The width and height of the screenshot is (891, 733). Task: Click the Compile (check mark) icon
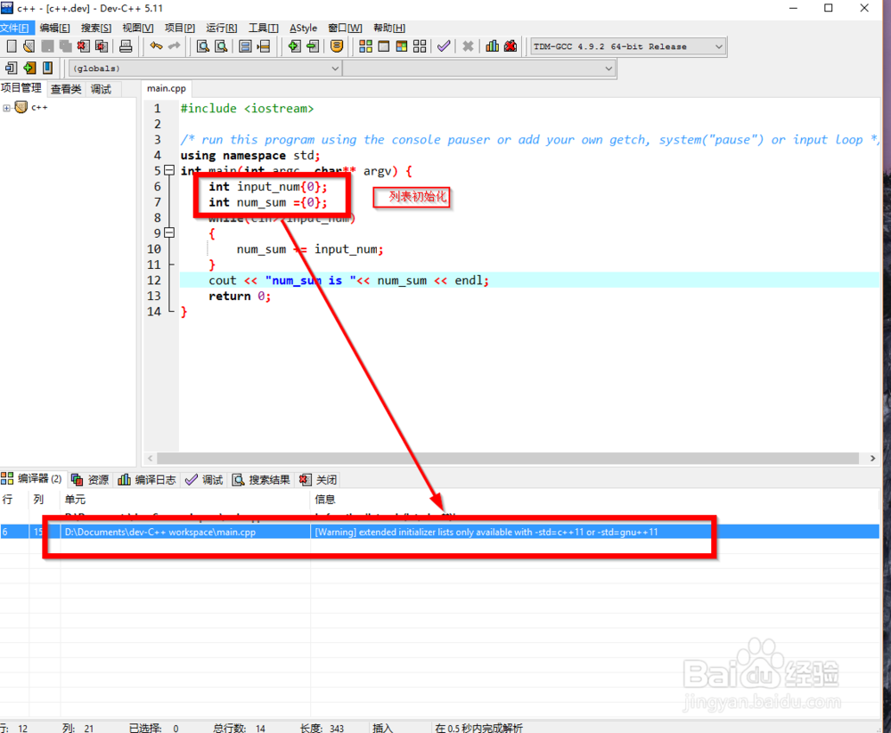[x=443, y=45]
